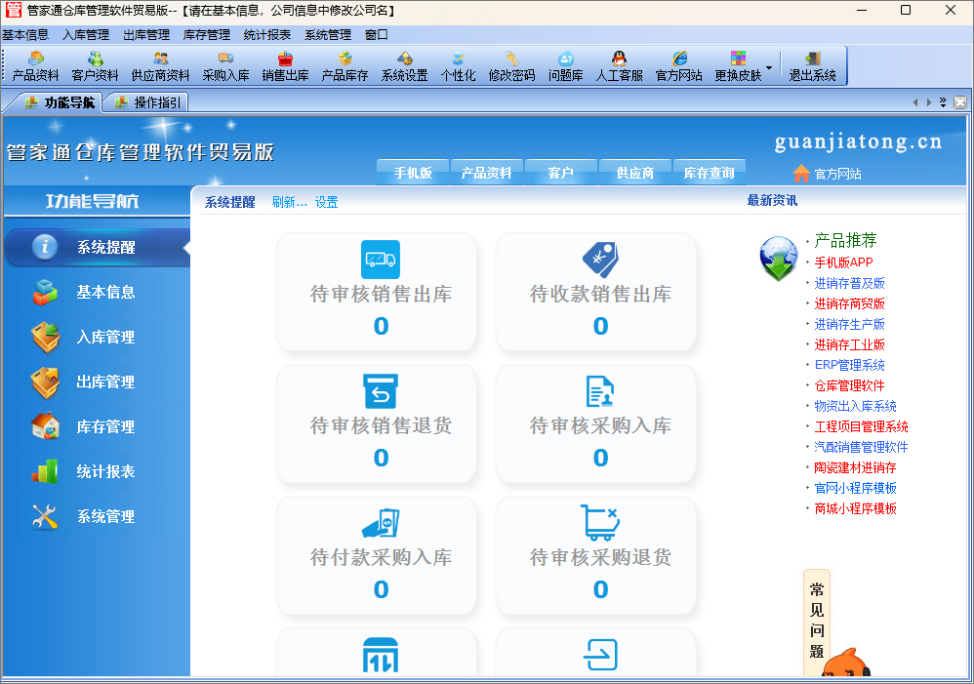Open the 进销存商贸版 link
This screenshot has width=974, height=684.
(849, 303)
